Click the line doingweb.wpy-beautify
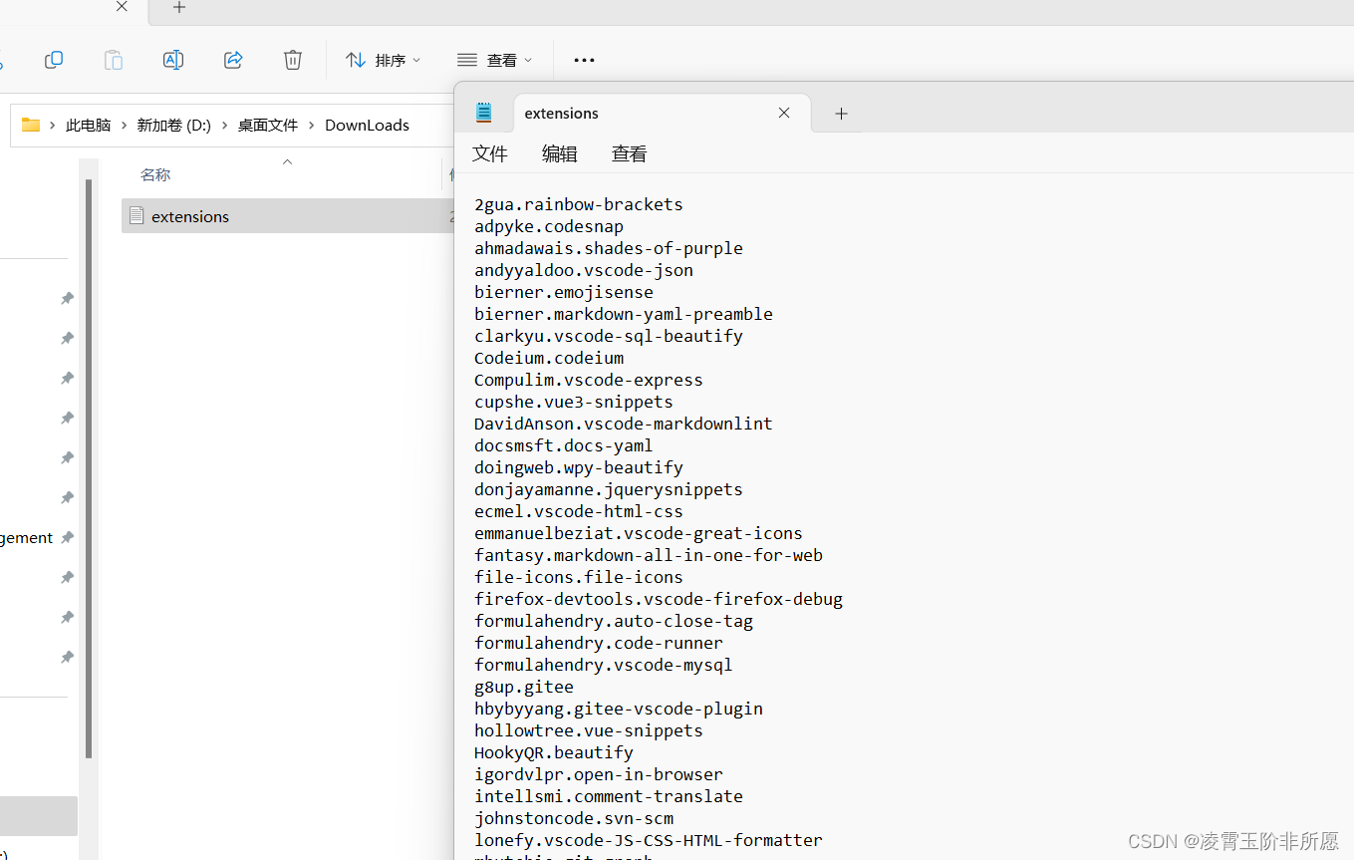This screenshot has width=1354, height=860. [579, 467]
